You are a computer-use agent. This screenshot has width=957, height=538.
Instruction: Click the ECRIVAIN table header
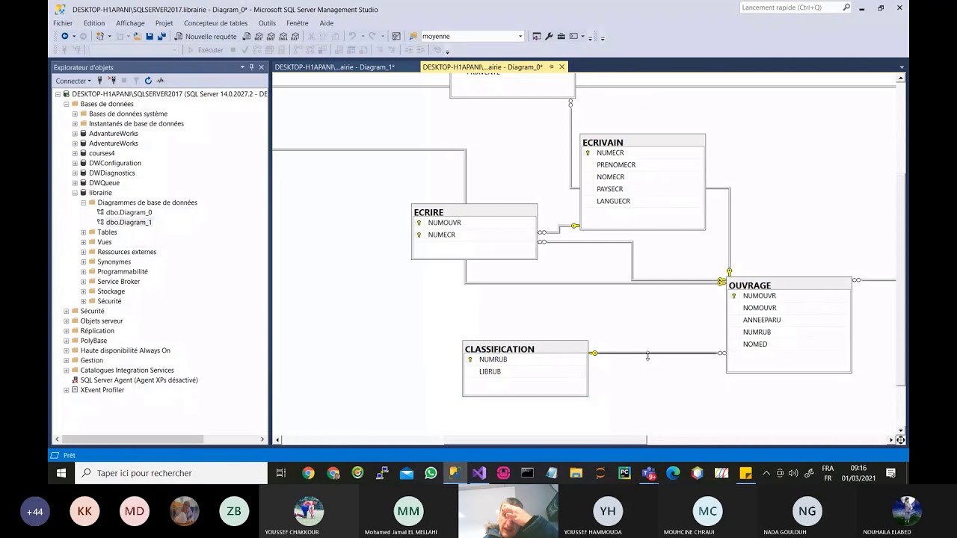click(642, 142)
